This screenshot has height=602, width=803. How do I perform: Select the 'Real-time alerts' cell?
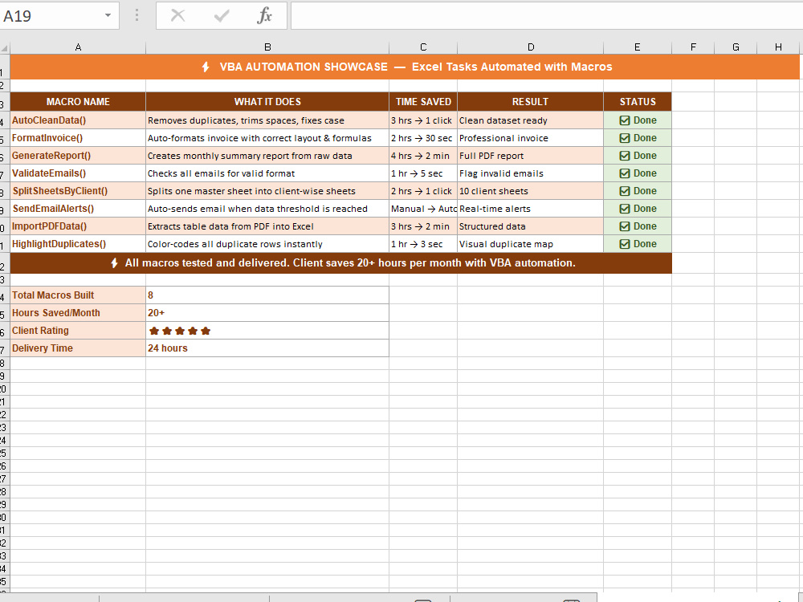531,209
